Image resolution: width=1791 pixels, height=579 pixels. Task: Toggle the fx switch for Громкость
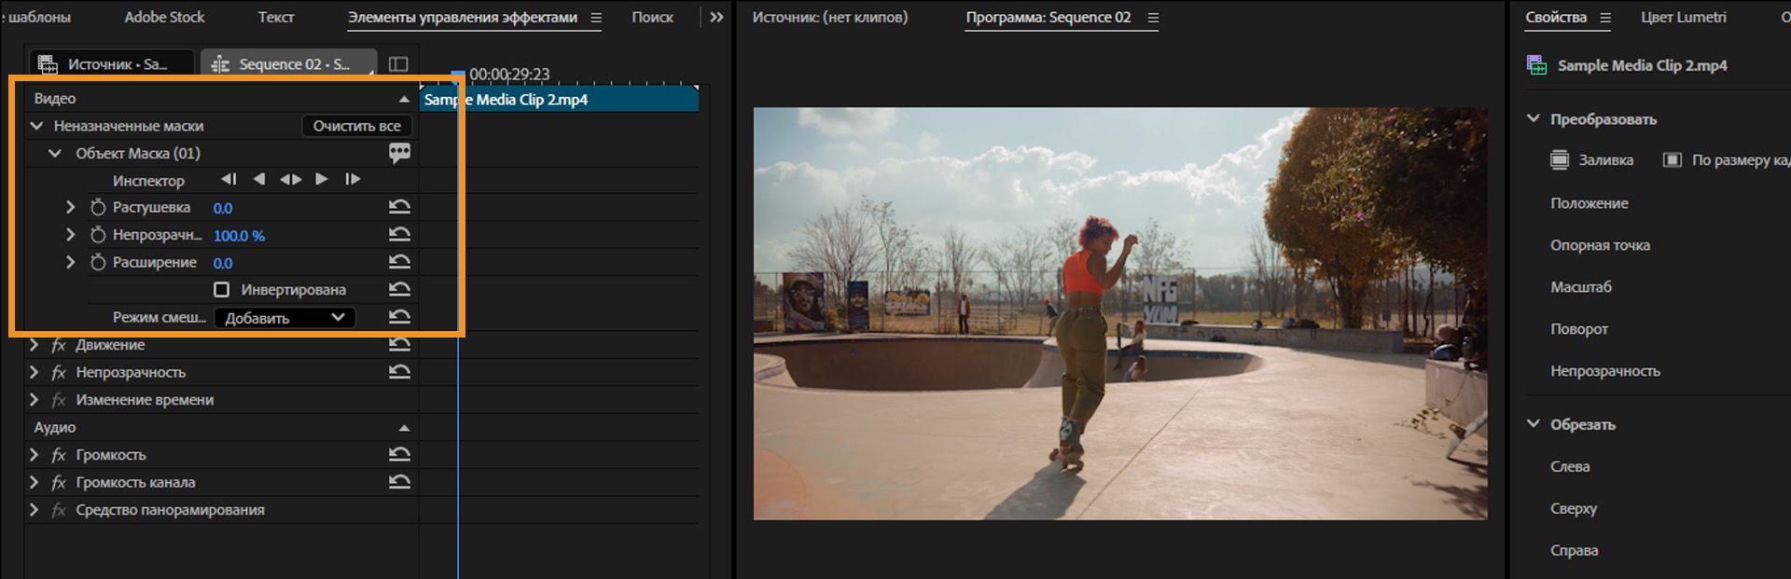pyautogui.click(x=59, y=455)
